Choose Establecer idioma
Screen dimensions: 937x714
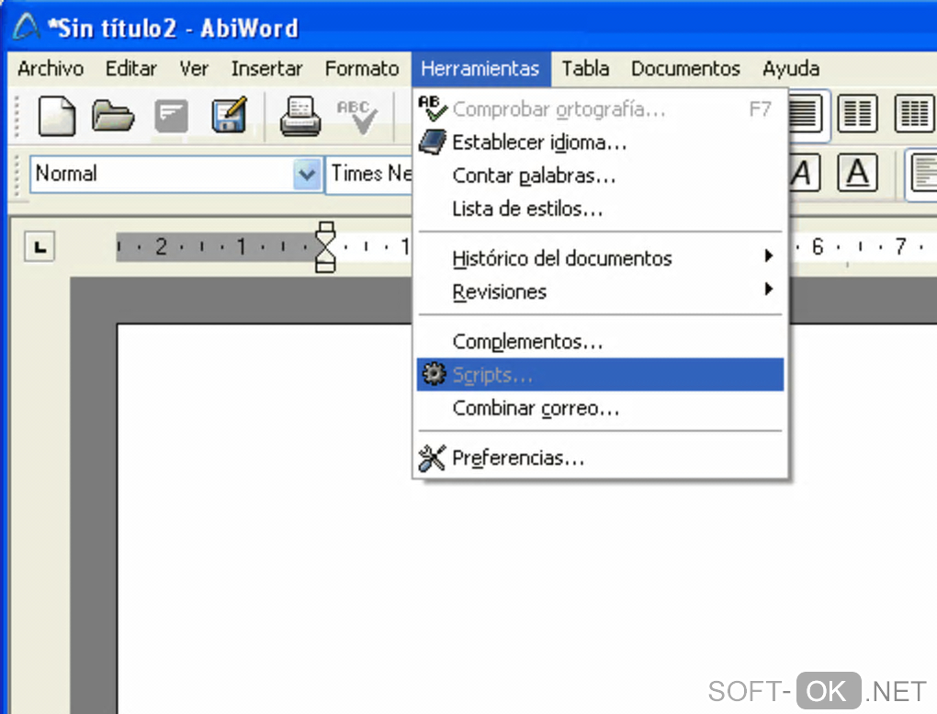(x=600, y=142)
